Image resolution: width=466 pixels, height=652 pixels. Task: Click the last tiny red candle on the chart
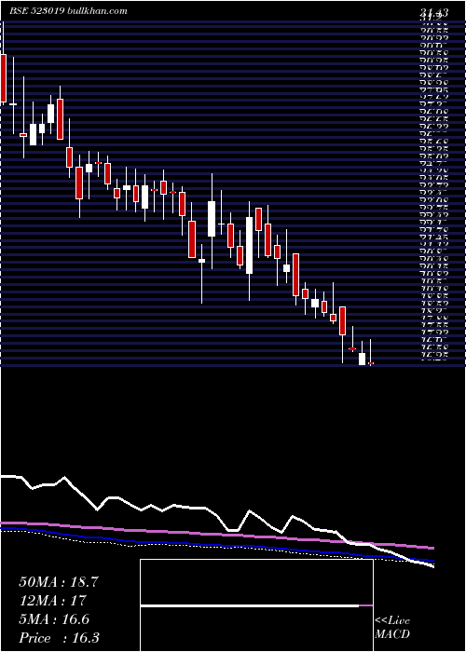(x=371, y=363)
